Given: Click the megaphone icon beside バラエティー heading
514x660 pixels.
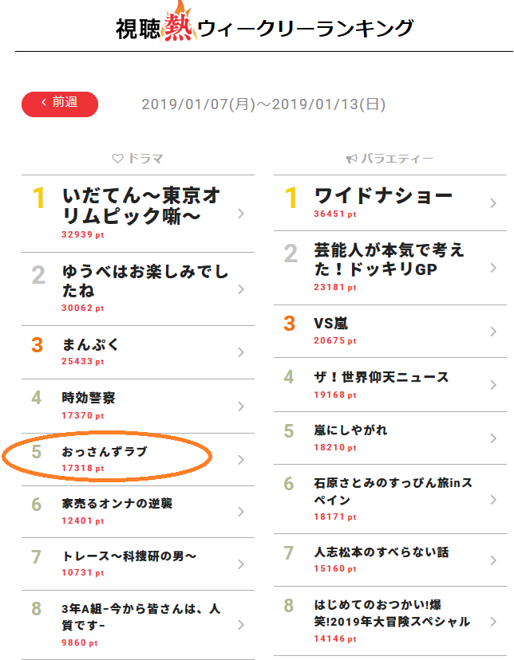Looking at the screenshot, I should (351, 159).
